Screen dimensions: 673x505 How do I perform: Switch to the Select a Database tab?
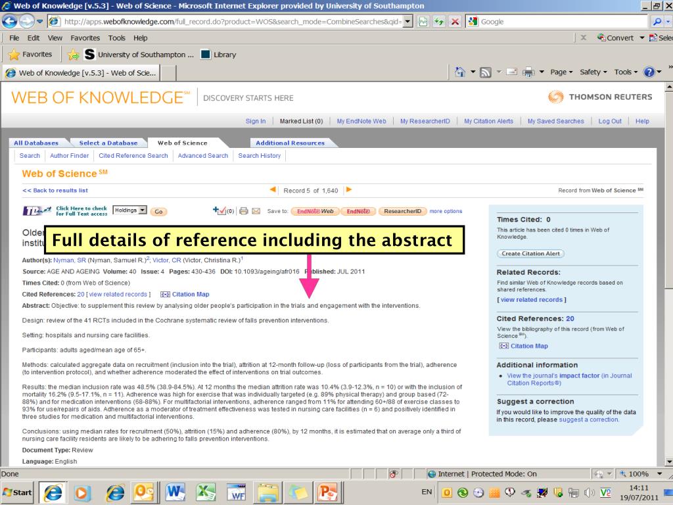tap(108, 143)
